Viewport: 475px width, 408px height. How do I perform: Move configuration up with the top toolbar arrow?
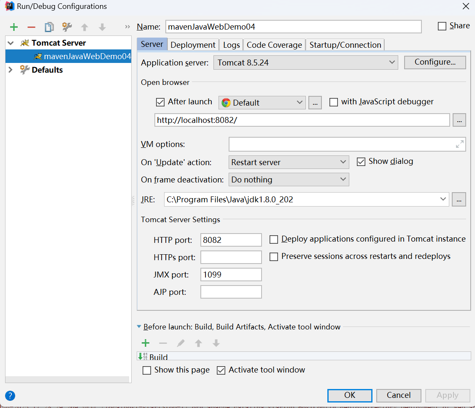click(84, 27)
